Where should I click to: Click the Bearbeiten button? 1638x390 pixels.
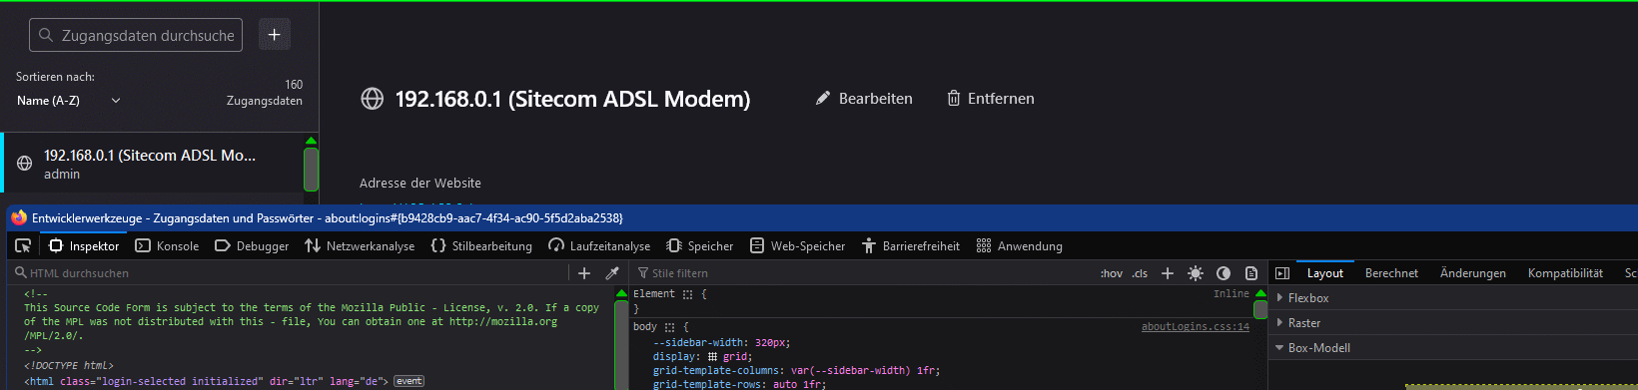click(864, 99)
